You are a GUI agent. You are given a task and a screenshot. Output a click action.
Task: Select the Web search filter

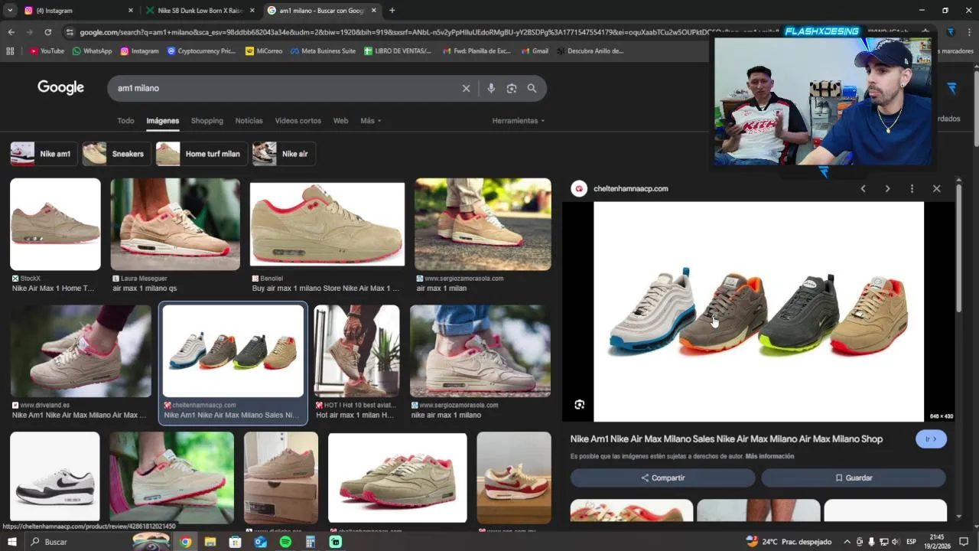click(x=340, y=121)
